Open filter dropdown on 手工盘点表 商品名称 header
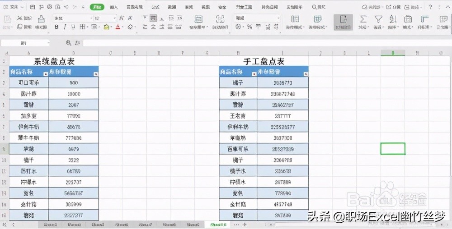This screenshot has height=229, width=452. point(254,74)
